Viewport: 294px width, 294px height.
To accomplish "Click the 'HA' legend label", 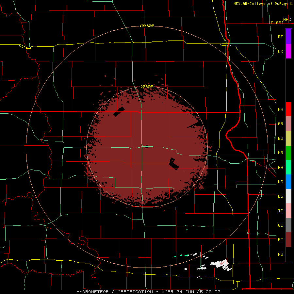I will pos(280,109).
